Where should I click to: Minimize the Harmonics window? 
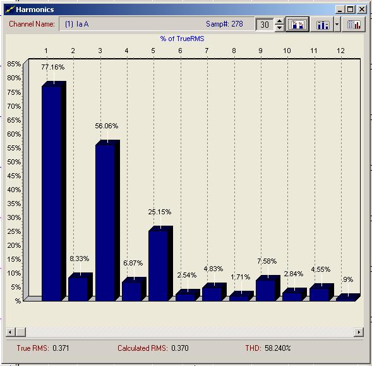click(x=340, y=9)
